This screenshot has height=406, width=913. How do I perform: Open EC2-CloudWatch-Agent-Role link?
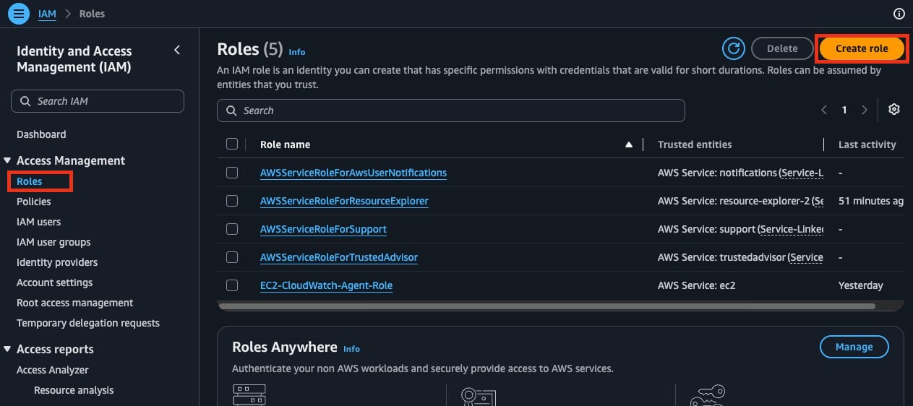[x=326, y=285]
